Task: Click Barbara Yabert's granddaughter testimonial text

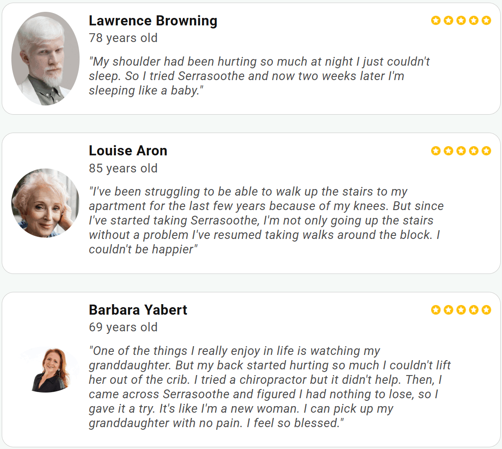Action: (x=269, y=387)
